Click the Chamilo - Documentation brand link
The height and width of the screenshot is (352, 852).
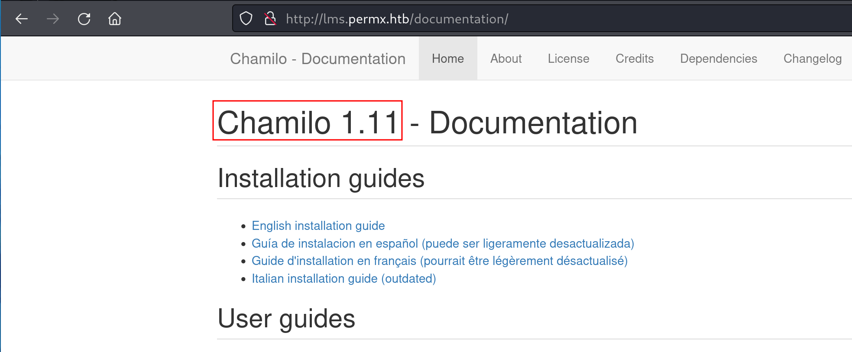318,58
